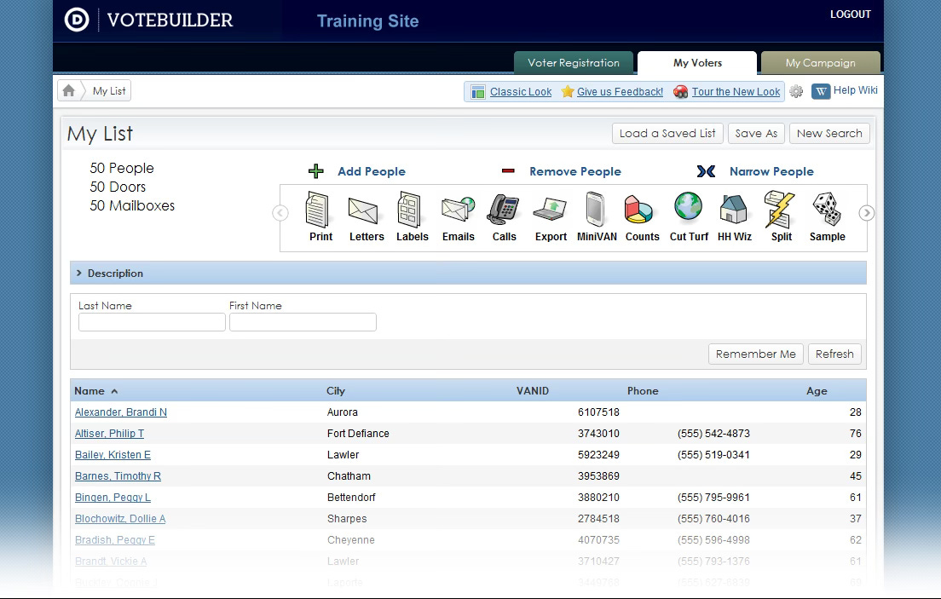Viewport: 941px width, 599px height.
Task: Expand the Description section
Action: pyautogui.click(x=468, y=274)
